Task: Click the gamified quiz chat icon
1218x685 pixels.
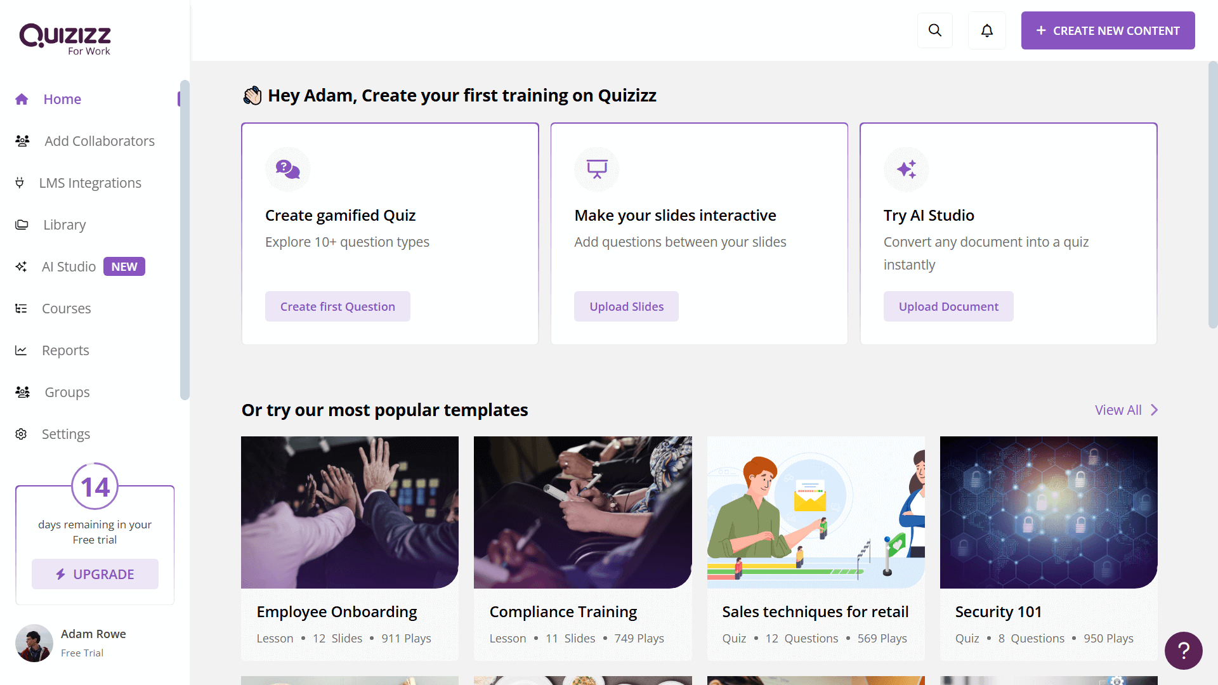Action: [287, 169]
